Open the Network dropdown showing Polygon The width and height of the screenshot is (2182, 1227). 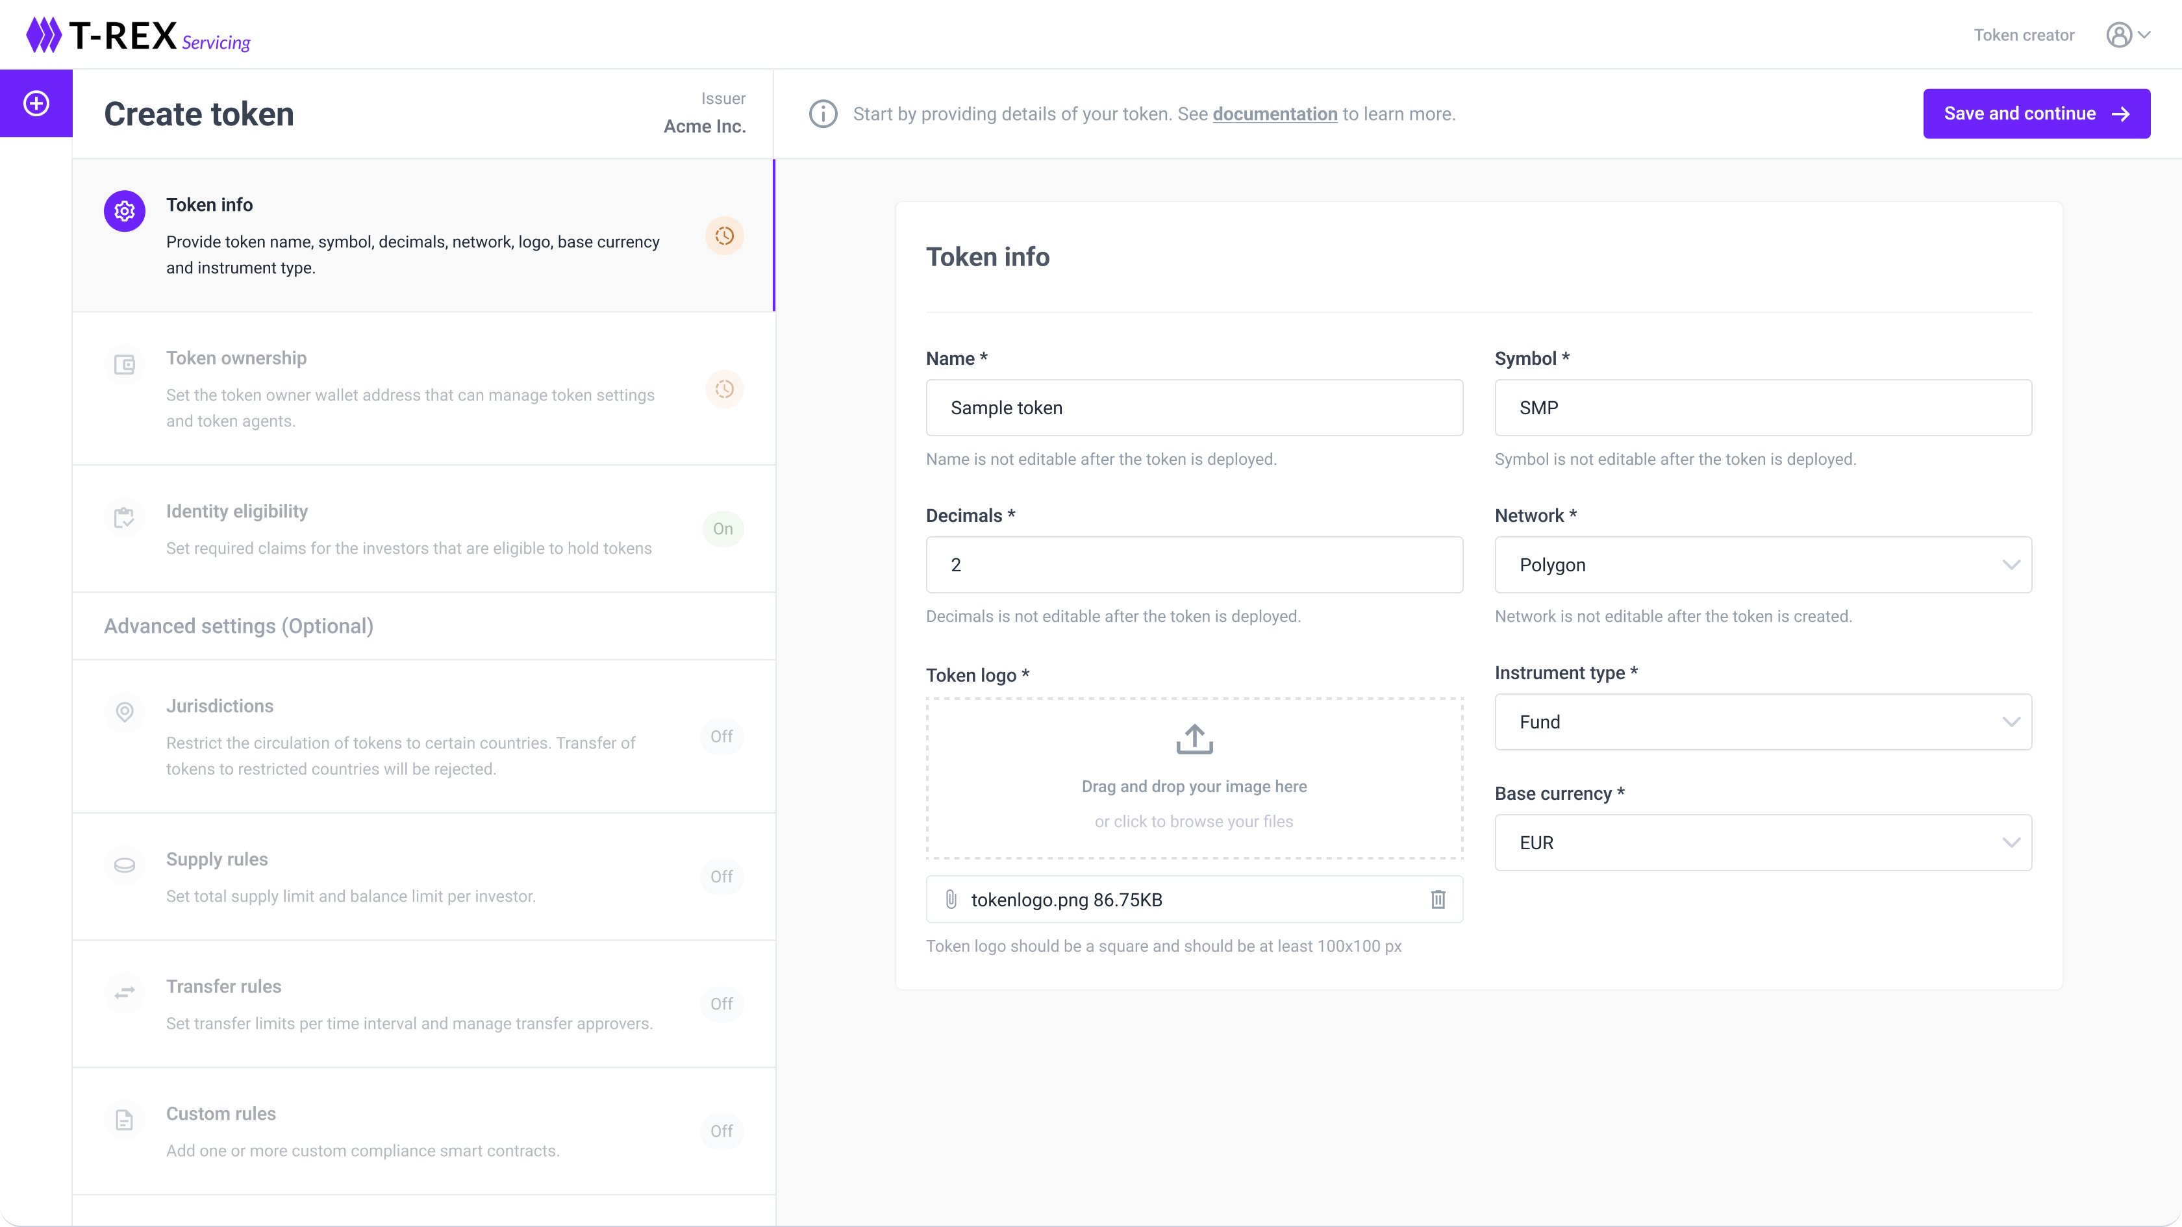click(x=1762, y=565)
